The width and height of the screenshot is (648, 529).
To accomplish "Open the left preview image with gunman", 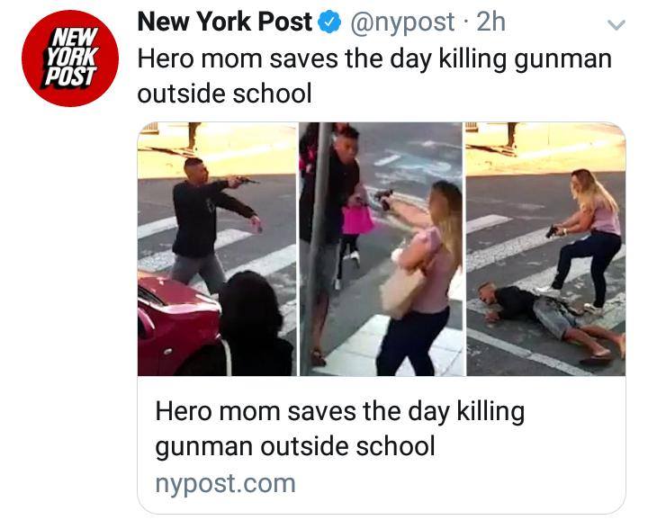I will click(218, 249).
